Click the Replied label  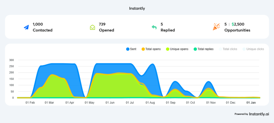[168, 30]
